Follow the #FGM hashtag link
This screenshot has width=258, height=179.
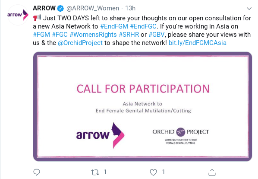(41, 35)
